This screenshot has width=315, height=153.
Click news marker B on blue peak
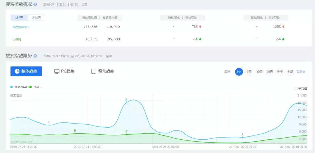[126, 100]
